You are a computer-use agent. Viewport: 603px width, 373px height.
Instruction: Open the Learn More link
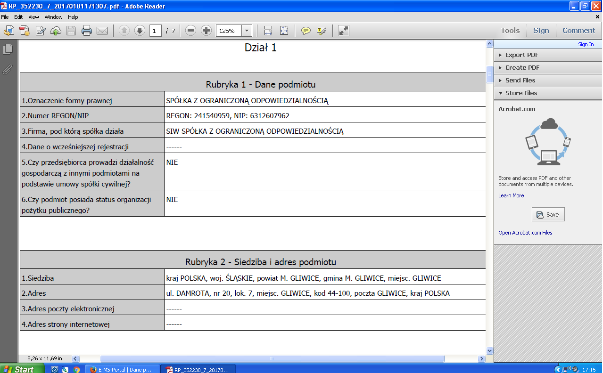pos(511,195)
